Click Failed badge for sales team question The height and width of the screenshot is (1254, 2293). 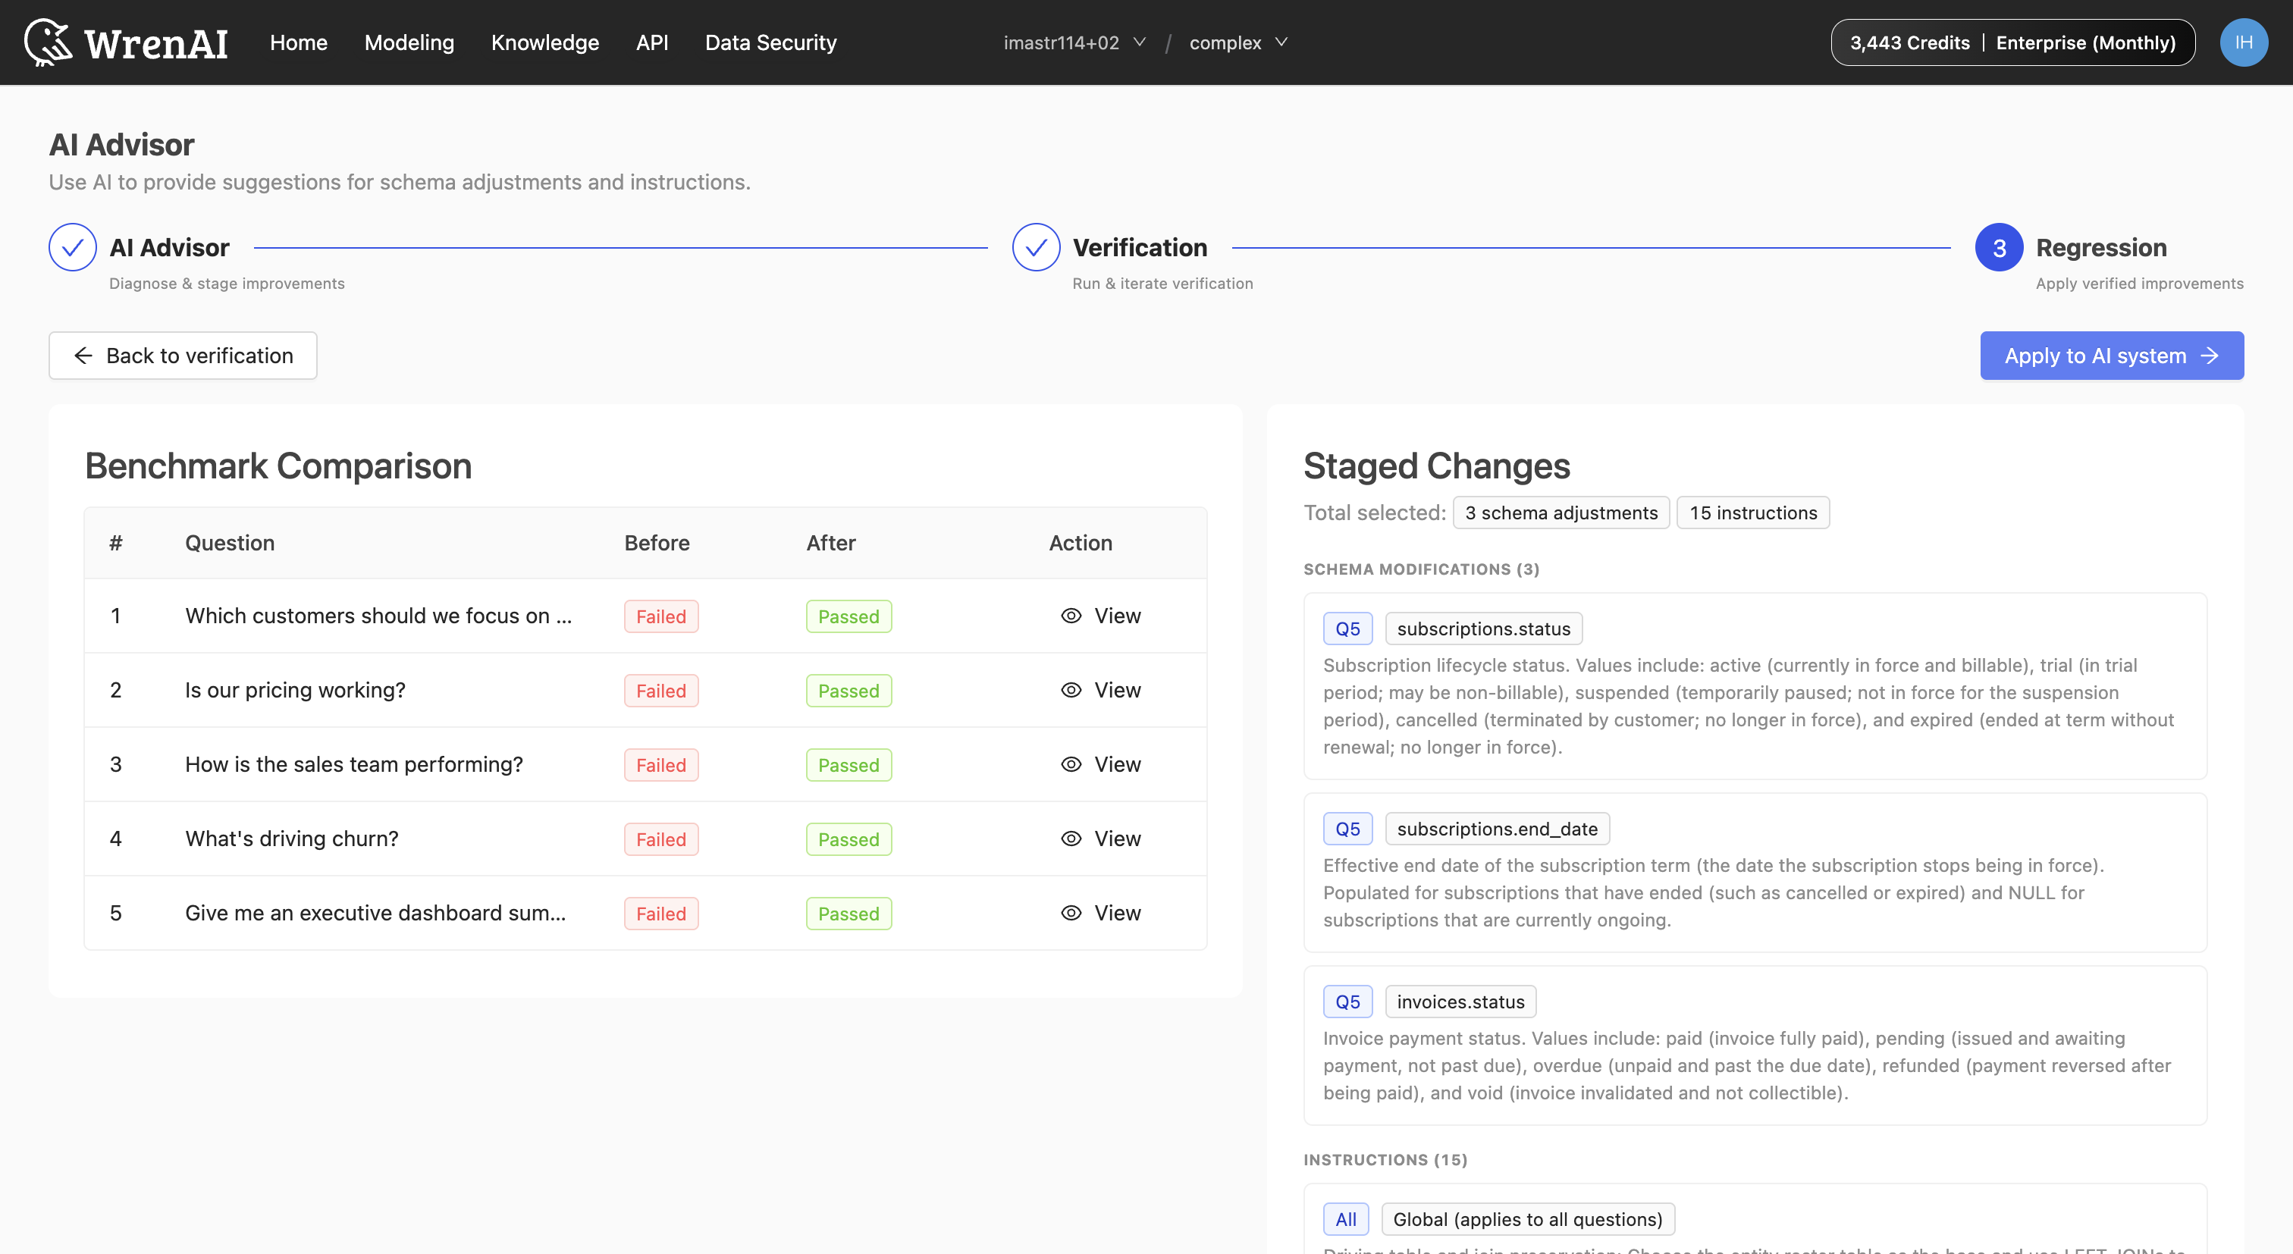(x=661, y=764)
